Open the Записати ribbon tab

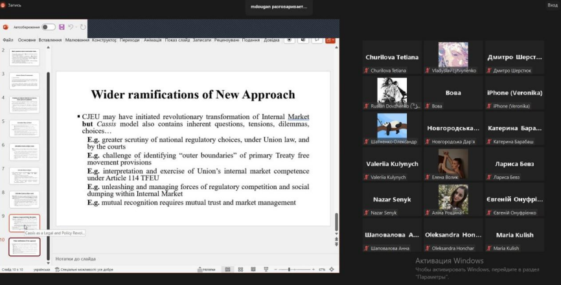tap(201, 40)
